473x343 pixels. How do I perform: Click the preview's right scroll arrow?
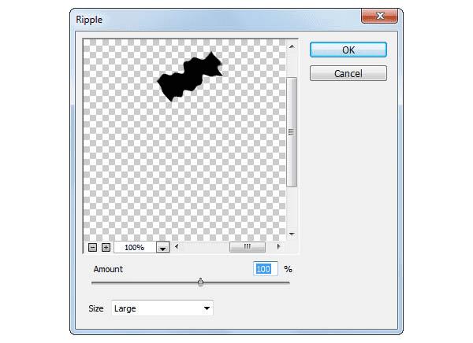(278, 247)
